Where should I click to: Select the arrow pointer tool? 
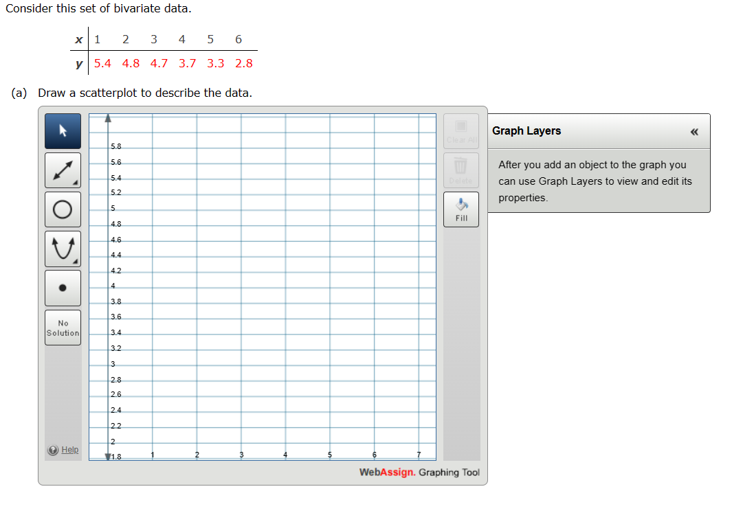tap(63, 130)
